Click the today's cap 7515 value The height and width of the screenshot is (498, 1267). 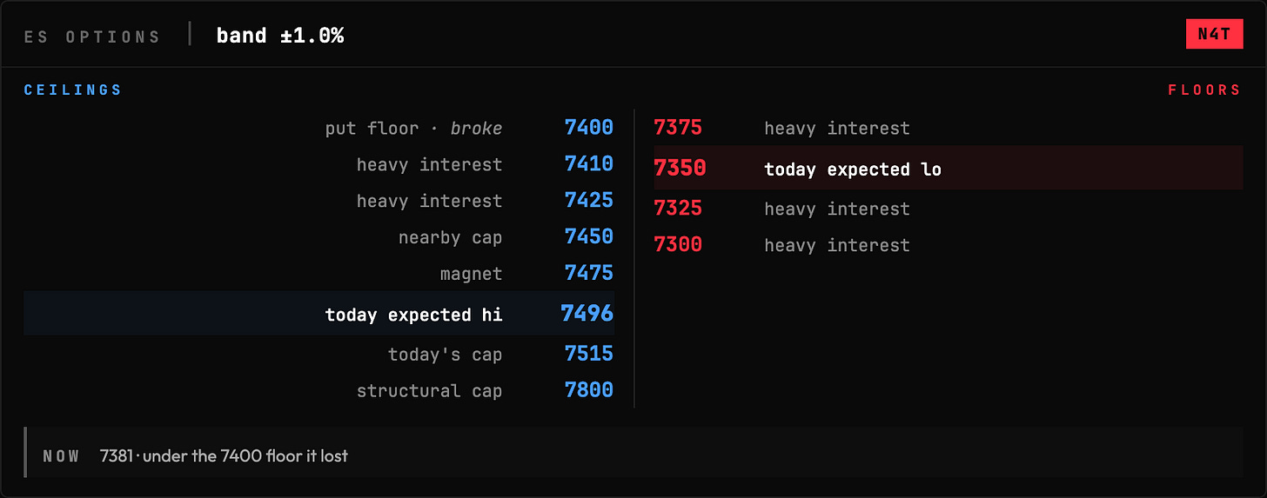click(x=589, y=354)
